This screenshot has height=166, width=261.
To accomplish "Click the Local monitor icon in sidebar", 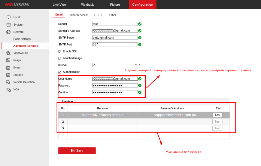I will click(8, 17).
